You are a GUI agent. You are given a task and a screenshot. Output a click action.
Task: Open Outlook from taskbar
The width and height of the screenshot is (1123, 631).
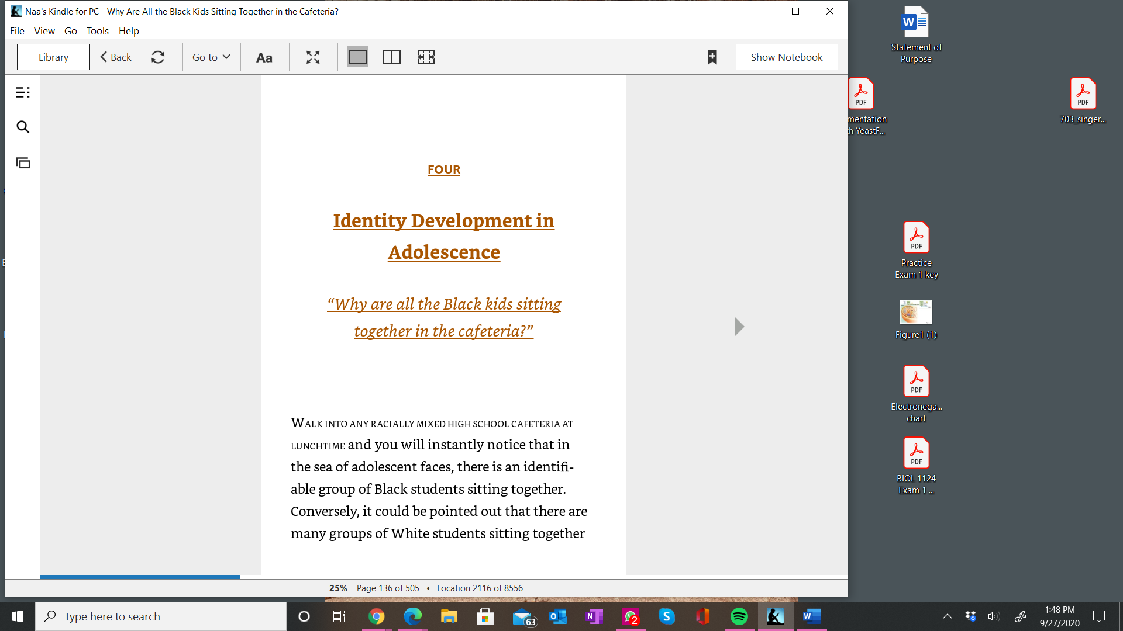558,616
